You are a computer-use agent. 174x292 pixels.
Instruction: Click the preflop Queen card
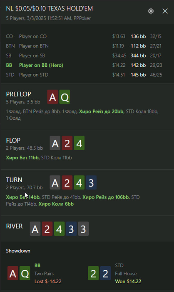65,97
